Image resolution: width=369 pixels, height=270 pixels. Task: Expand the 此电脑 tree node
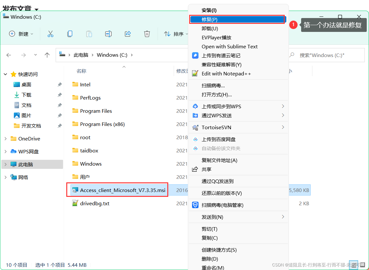[x=5, y=164]
